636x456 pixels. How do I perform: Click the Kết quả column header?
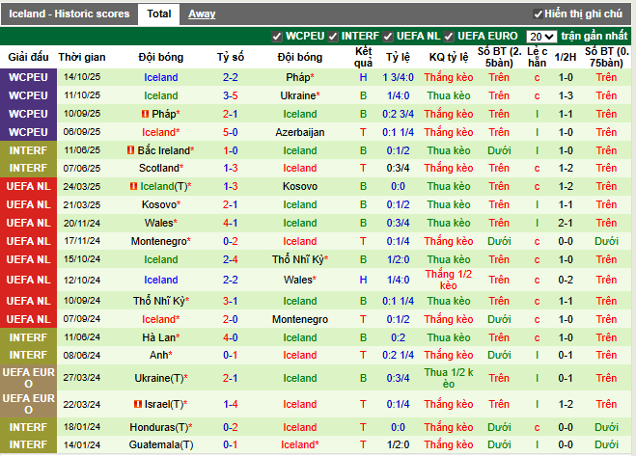[x=363, y=57]
